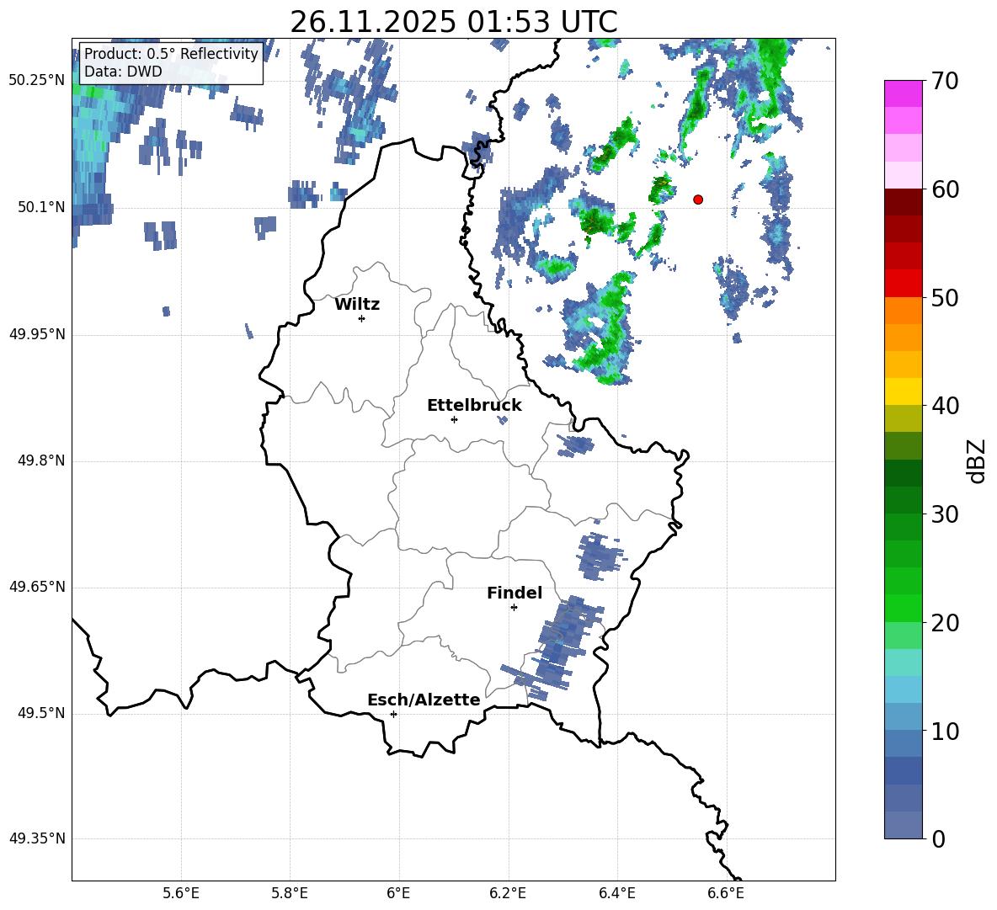
Task: Click the 60 tick on colorbar
Action: pos(946,189)
